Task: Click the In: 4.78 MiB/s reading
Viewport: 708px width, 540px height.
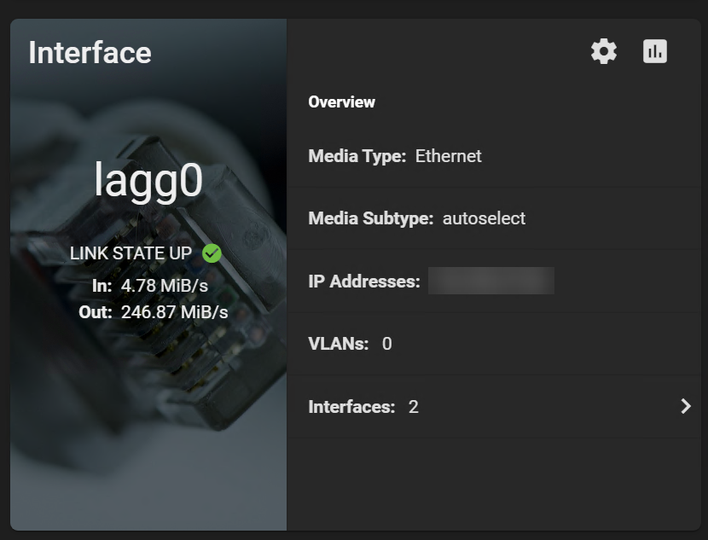Action: tap(150, 286)
